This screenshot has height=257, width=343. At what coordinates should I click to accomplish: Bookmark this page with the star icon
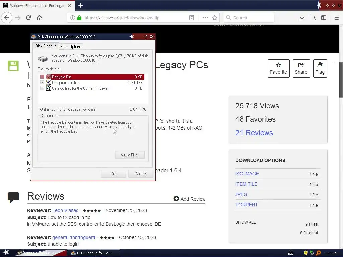point(215,18)
